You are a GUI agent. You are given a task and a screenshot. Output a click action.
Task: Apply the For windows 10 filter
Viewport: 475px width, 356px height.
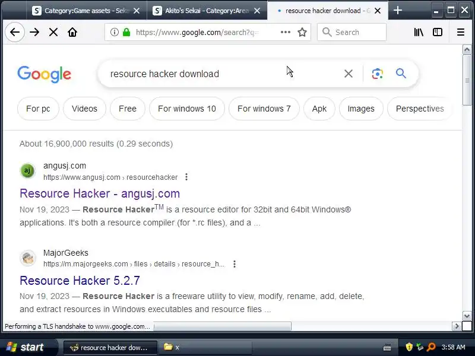point(187,109)
